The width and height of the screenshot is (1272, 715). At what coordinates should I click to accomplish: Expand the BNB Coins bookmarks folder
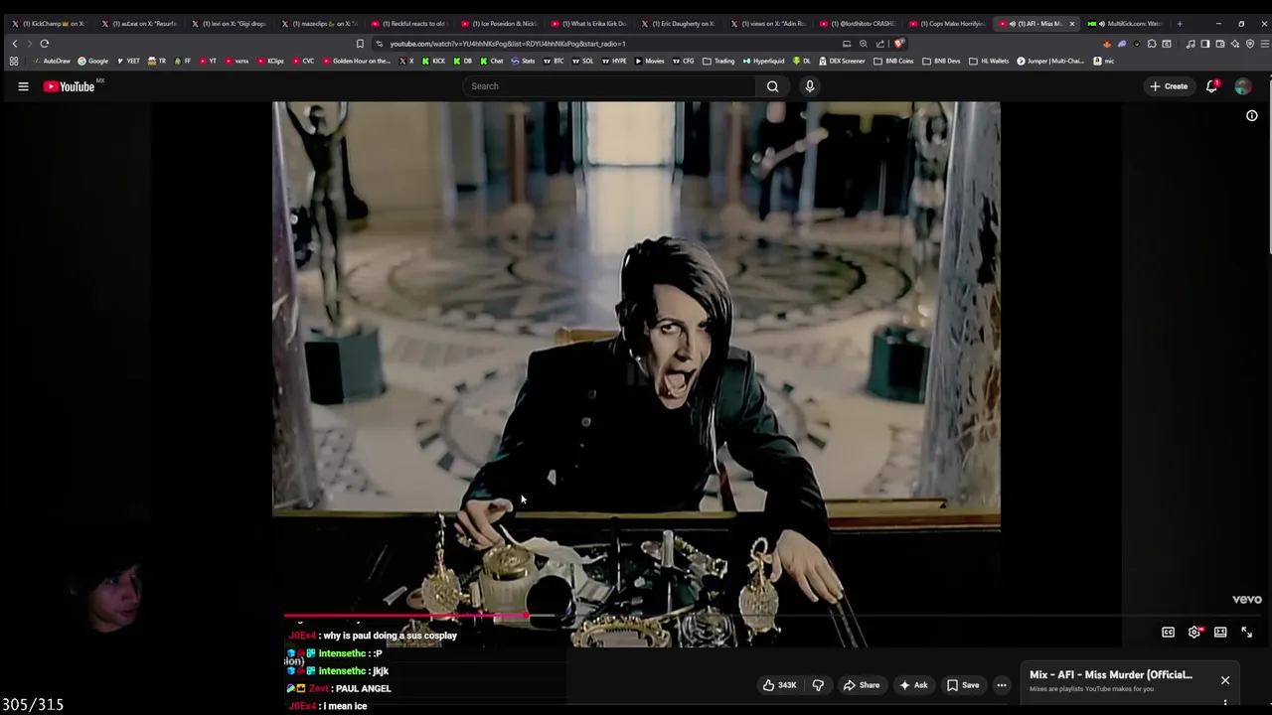click(893, 62)
